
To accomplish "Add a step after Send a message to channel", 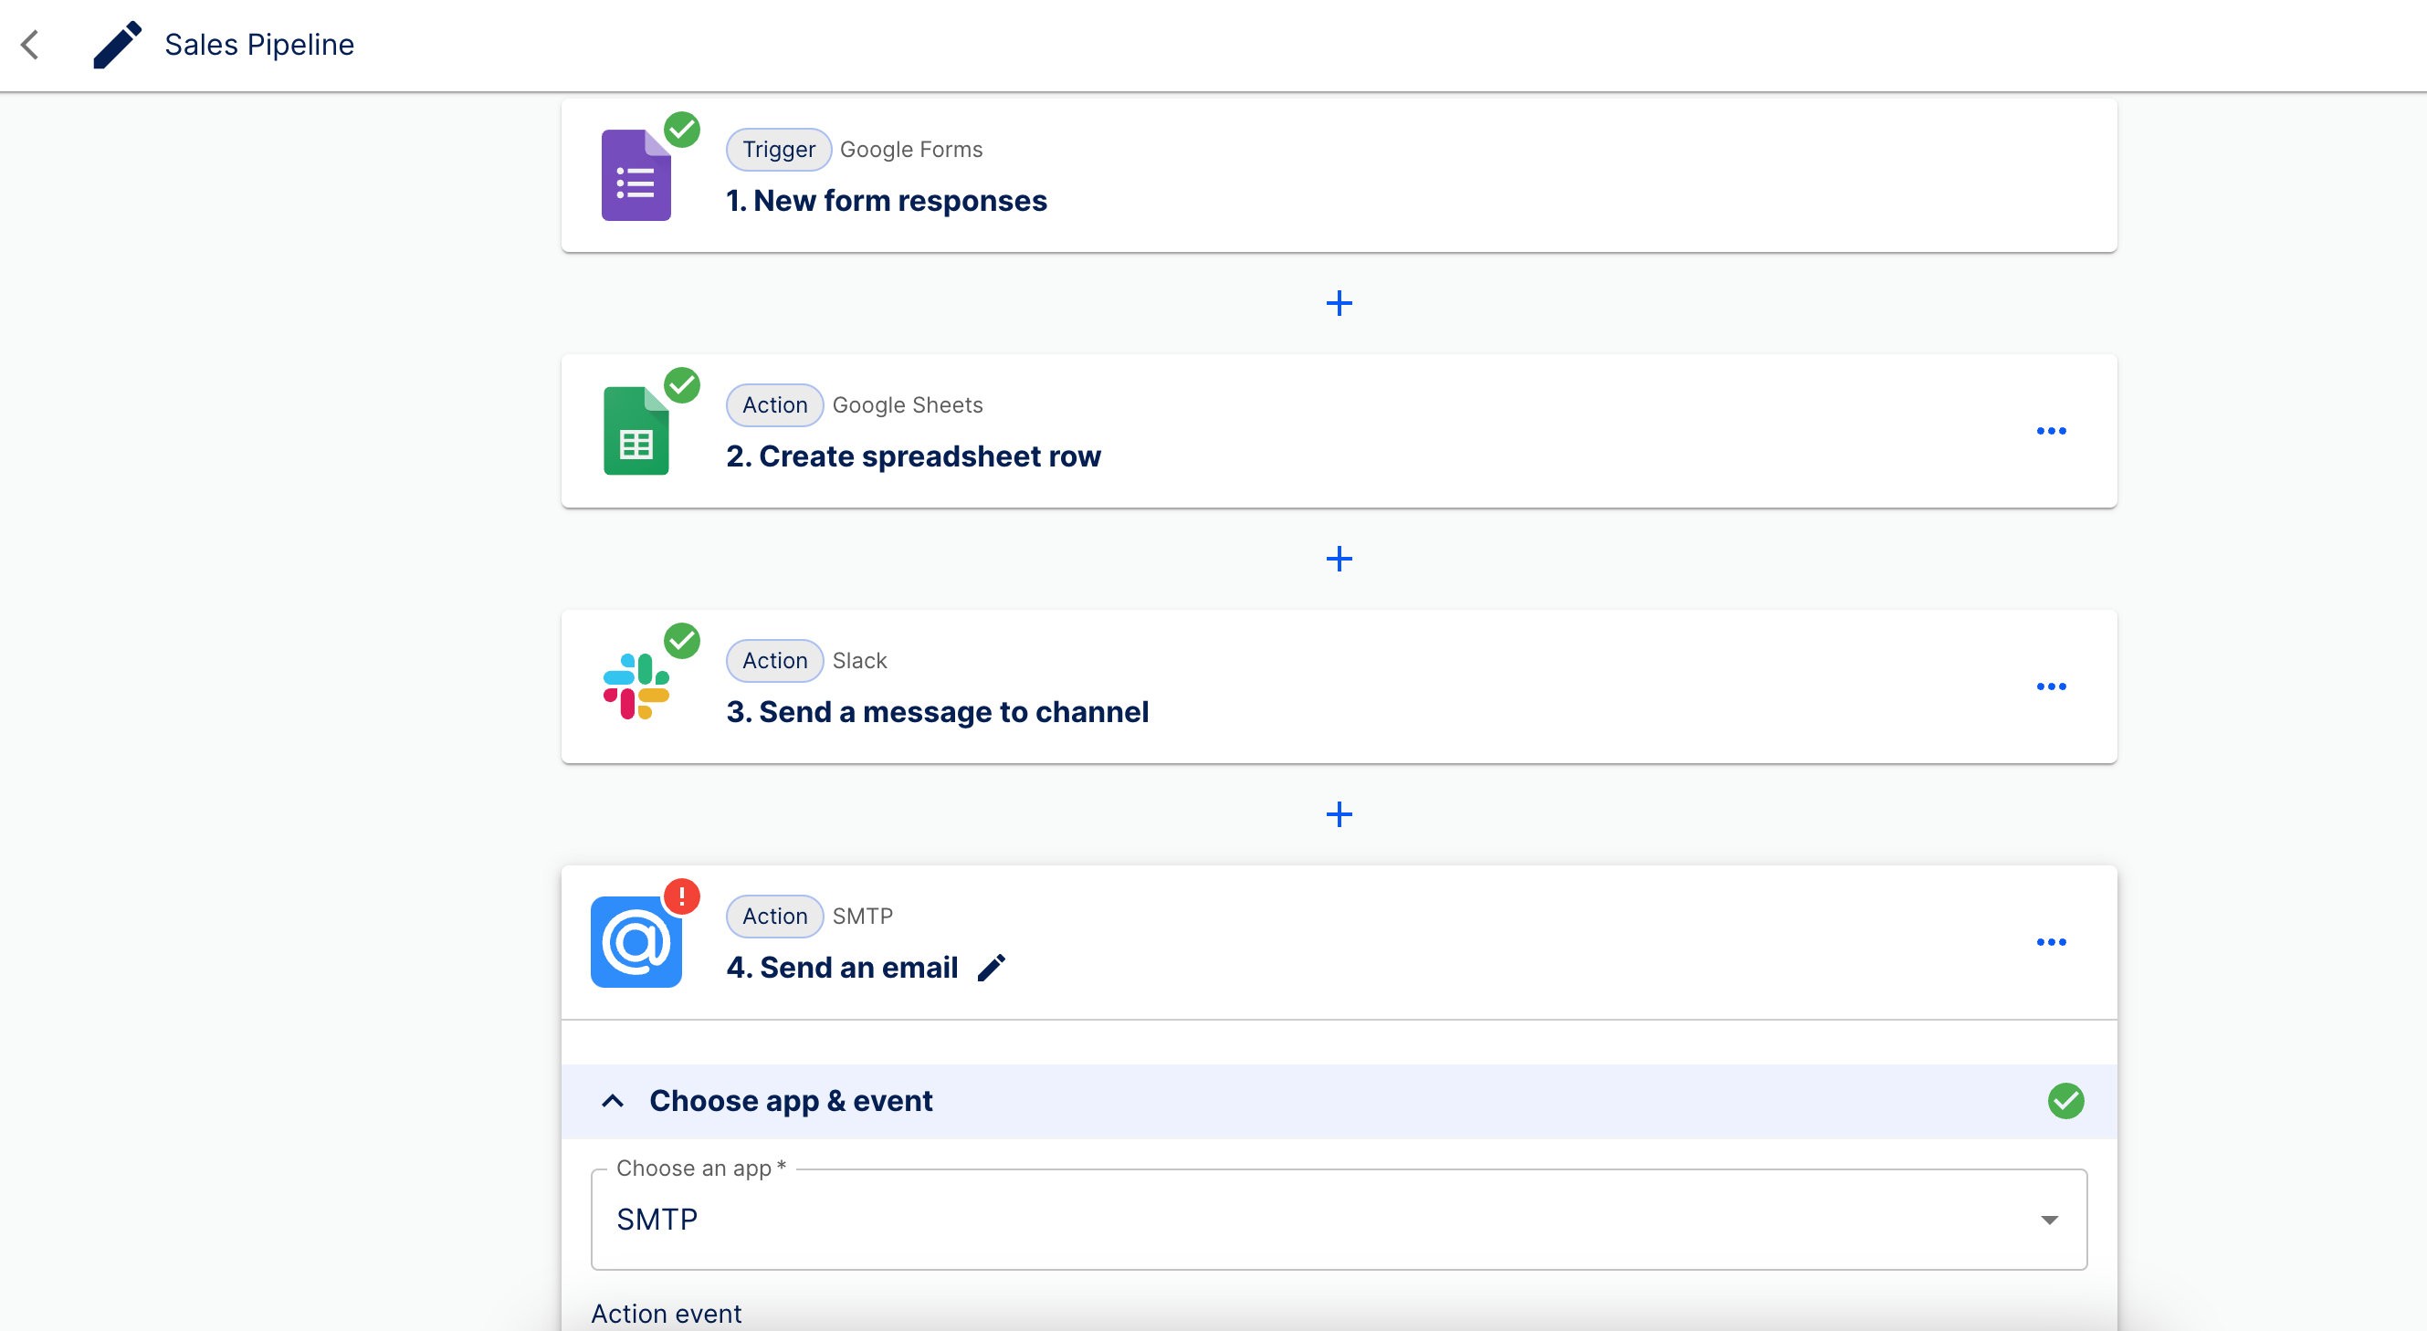I will [x=1339, y=814].
